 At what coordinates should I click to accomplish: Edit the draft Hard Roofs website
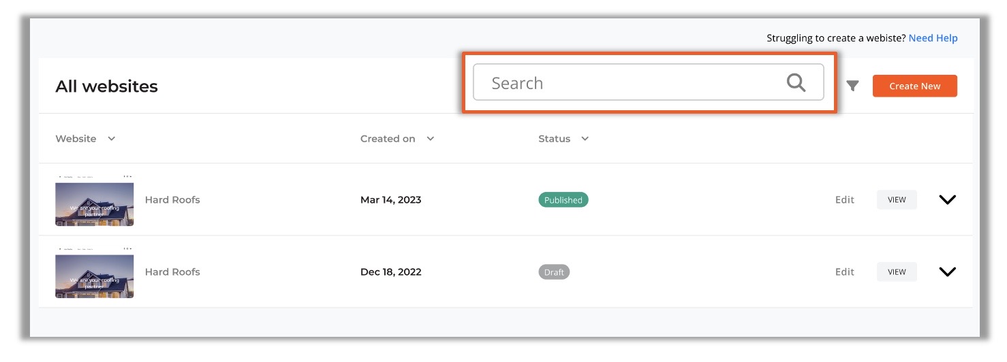coord(844,272)
